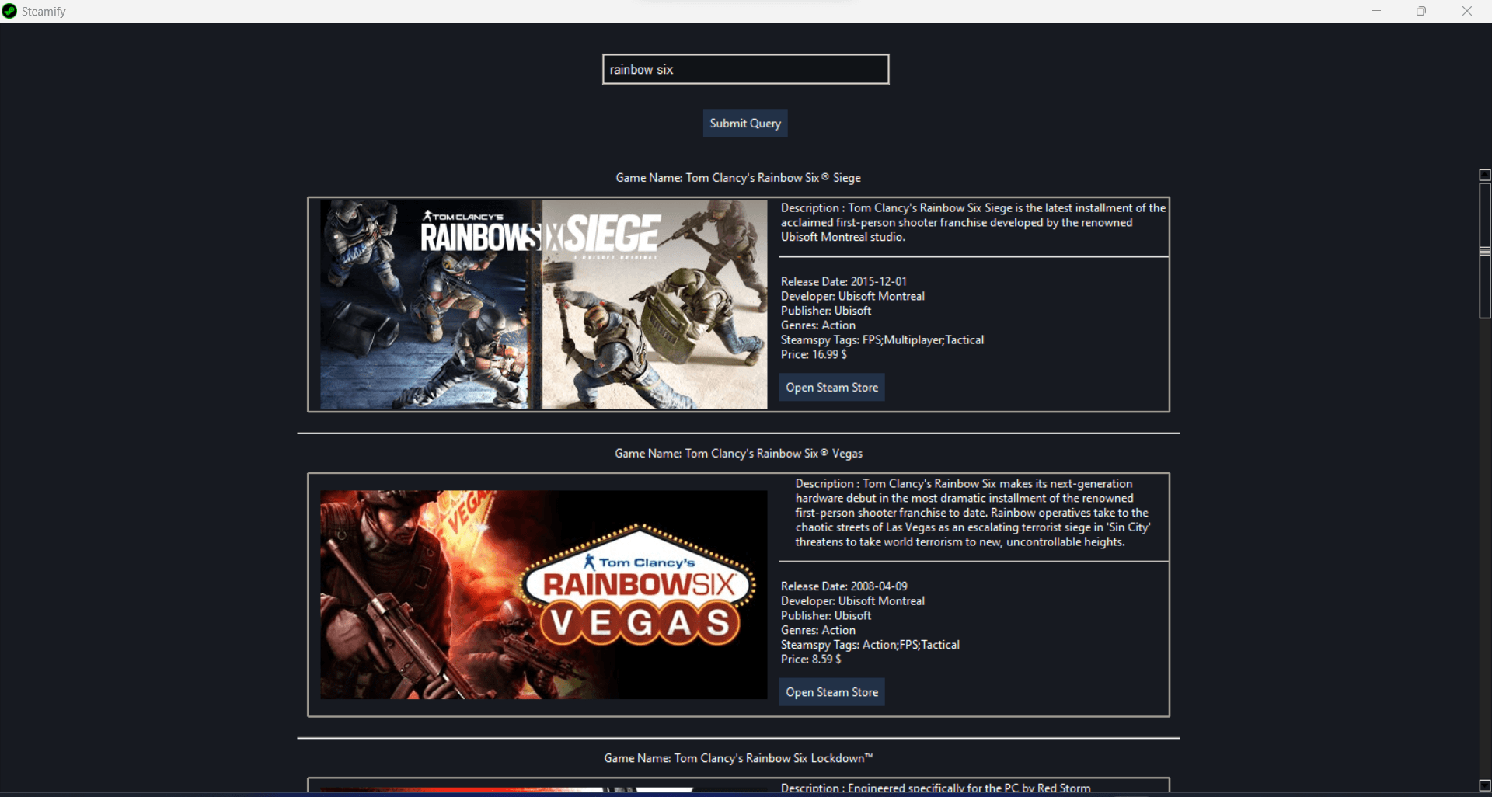1492x797 pixels.
Task: Open Steam Store for Rainbow Six Vegas
Action: pos(831,692)
